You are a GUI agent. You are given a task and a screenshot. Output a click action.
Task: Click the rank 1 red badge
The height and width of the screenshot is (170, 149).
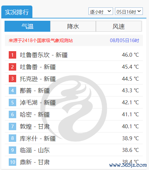pyautogui.click(x=13, y=55)
